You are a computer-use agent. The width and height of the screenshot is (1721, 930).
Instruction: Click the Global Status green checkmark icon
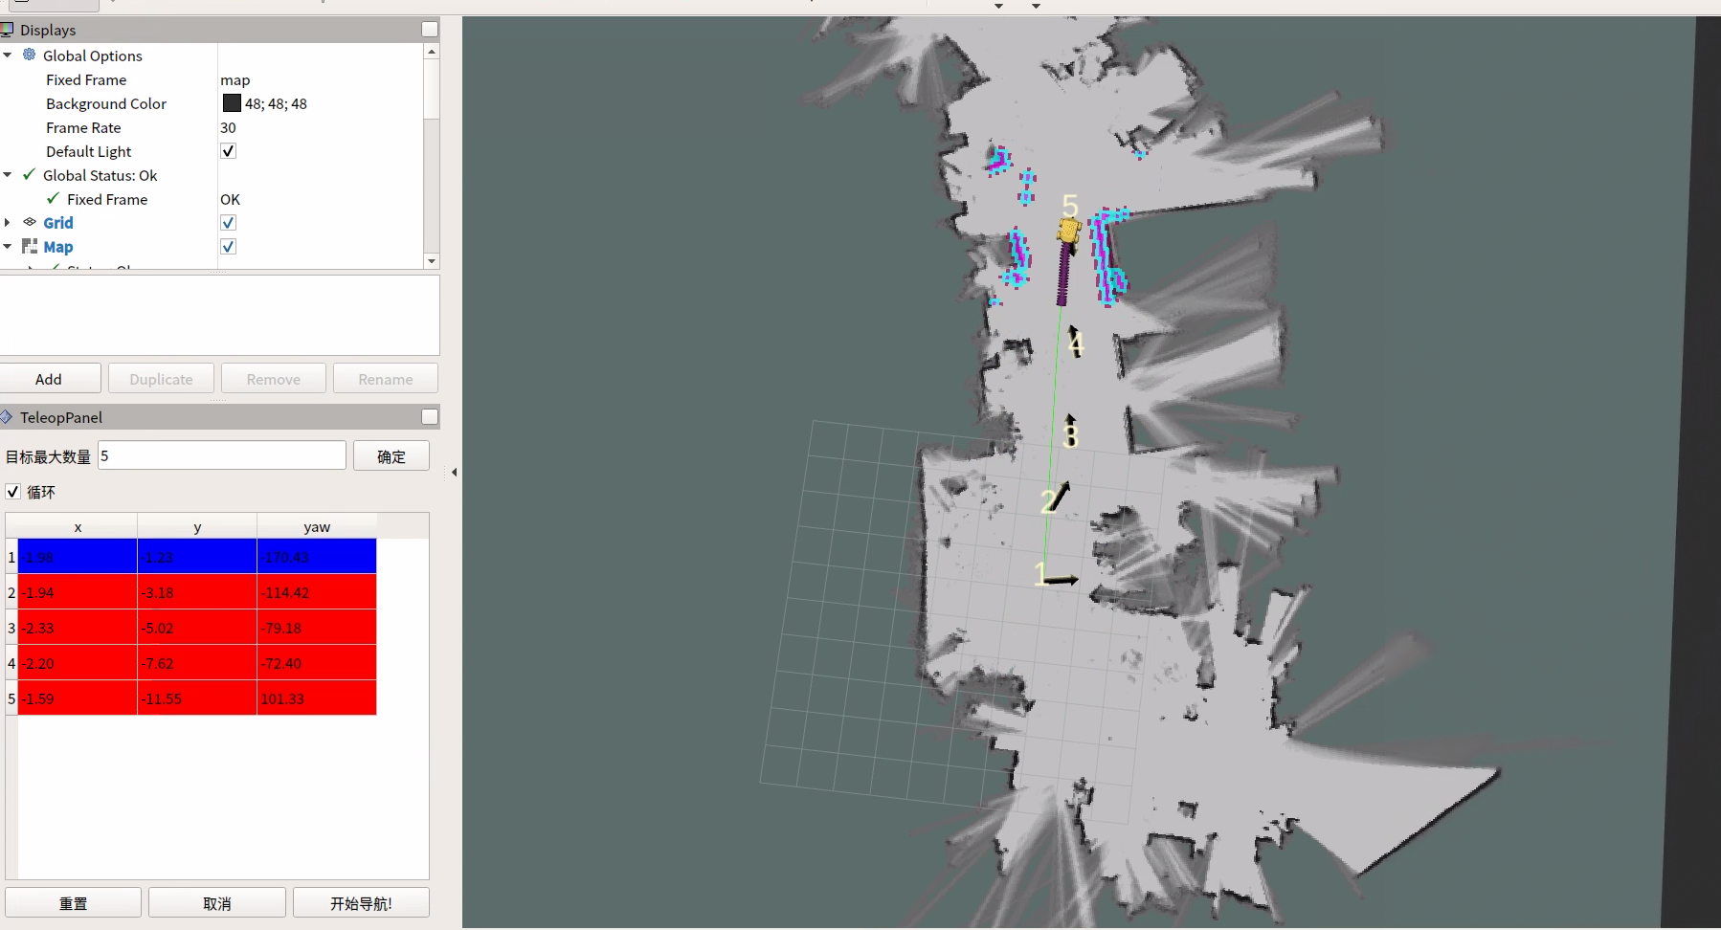point(30,175)
